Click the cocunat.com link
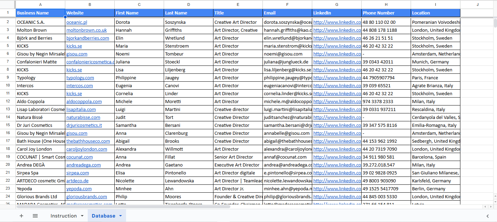This screenshot has height=222, width=497. [x=79, y=157]
